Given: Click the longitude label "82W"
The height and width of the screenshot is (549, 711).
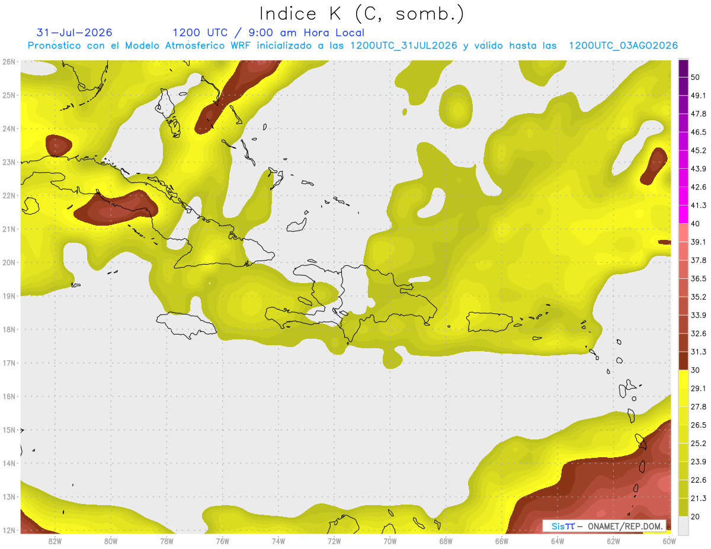Looking at the screenshot, I should (55, 541).
